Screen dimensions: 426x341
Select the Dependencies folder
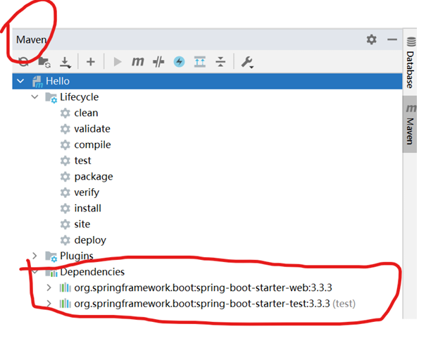[x=92, y=272]
